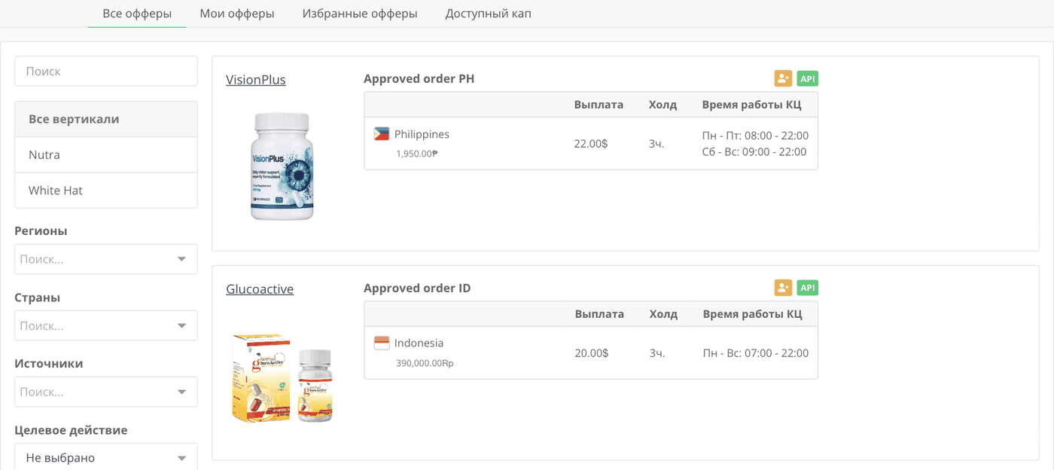The height and width of the screenshot is (470, 1054).
Task: Click the Approved order ID heading
Action: click(x=417, y=288)
